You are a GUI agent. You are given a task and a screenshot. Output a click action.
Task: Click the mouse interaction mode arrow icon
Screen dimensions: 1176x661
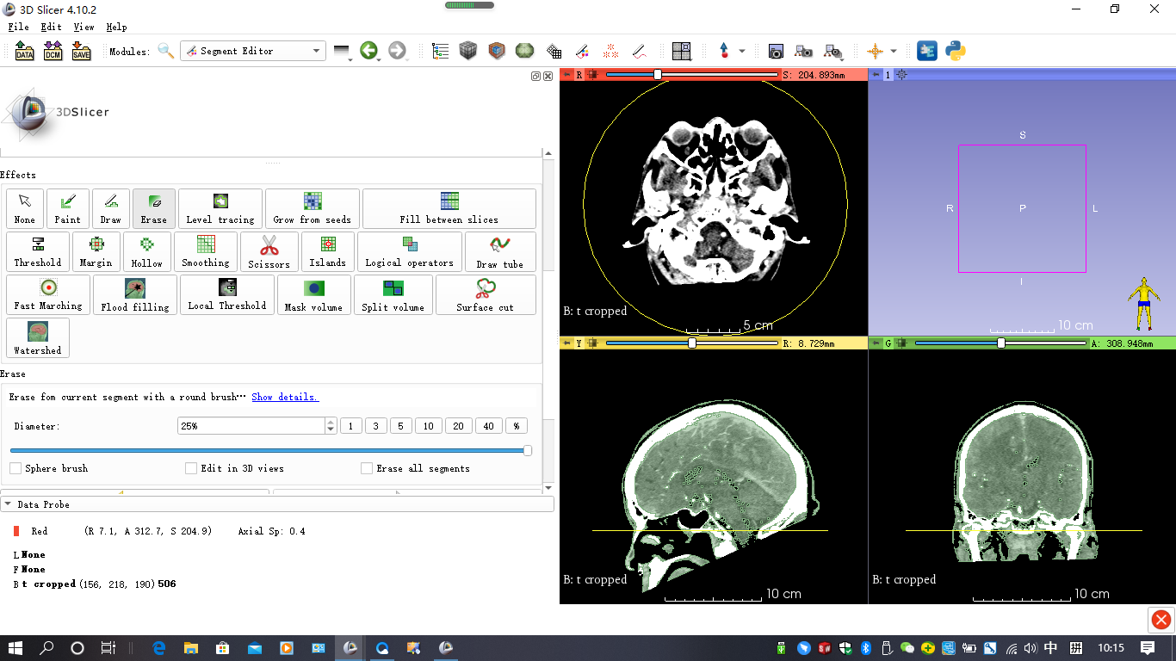(723, 52)
